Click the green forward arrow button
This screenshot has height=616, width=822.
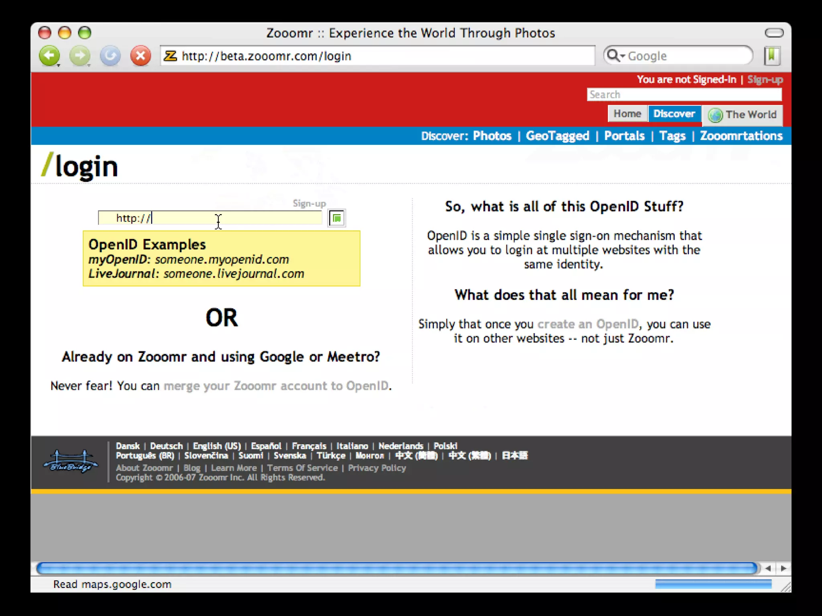(x=80, y=56)
